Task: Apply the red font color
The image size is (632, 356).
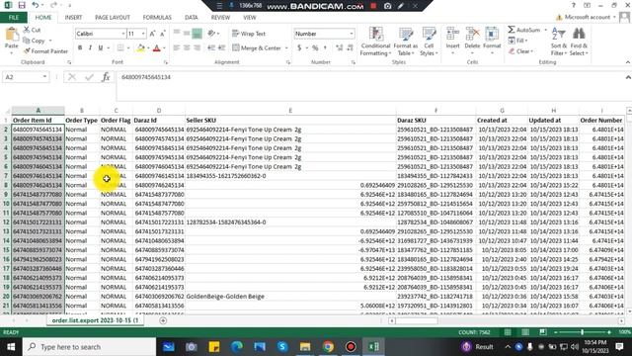Action: (x=157, y=48)
